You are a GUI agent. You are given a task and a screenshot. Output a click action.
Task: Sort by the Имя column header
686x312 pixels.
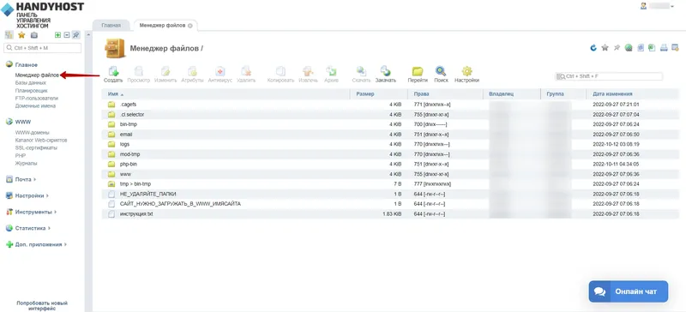[x=226, y=94]
